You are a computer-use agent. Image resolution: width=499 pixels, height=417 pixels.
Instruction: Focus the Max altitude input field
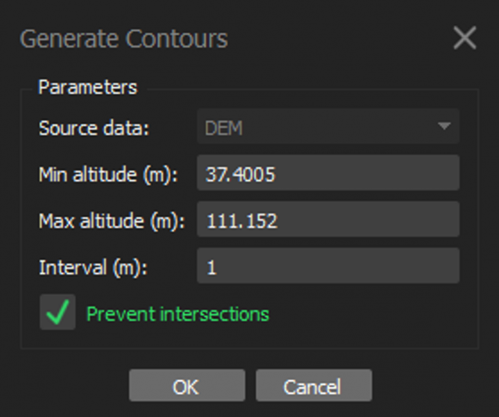pos(328,220)
